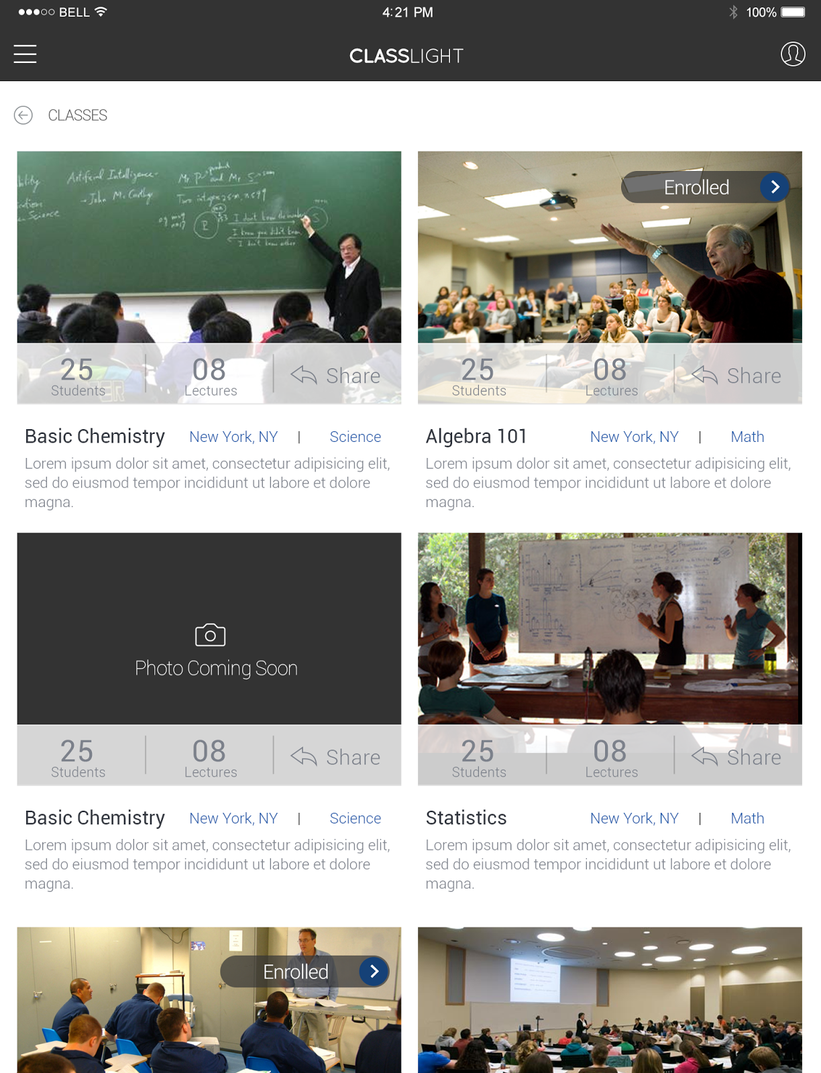Open the bottom-right lecture hall photo

[610, 1000]
